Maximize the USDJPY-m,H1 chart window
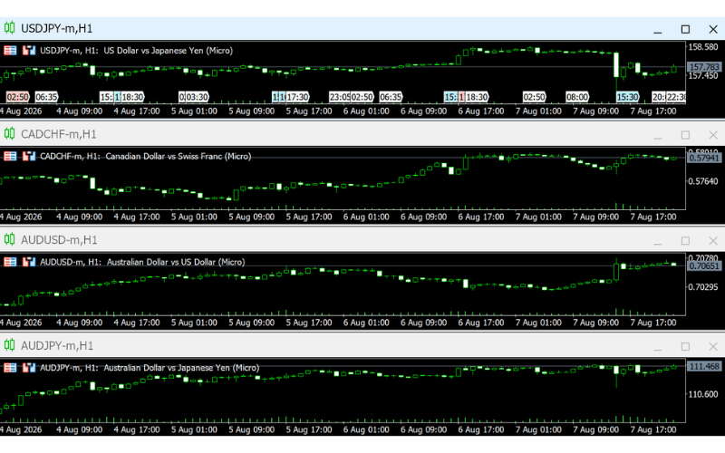The width and height of the screenshot is (725, 453). click(x=685, y=30)
